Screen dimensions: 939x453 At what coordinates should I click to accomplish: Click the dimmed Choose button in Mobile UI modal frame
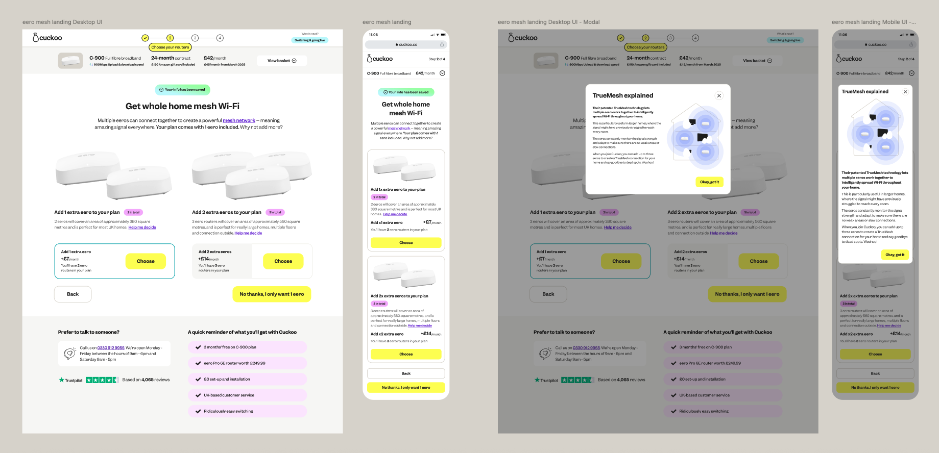875,354
